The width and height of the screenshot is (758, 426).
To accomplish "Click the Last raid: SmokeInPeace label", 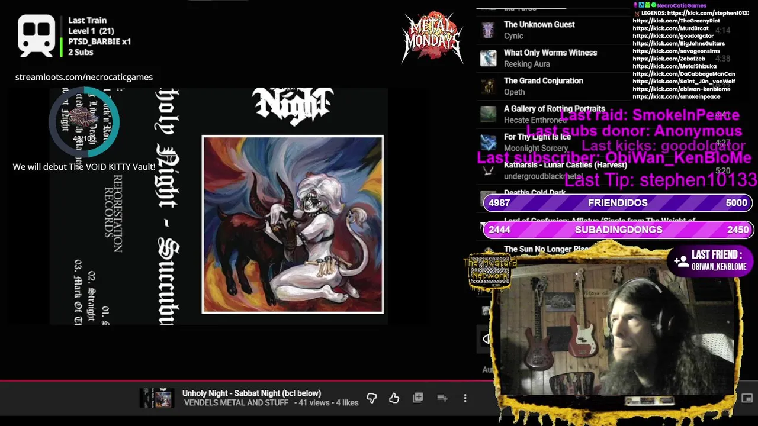I will [x=649, y=115].
